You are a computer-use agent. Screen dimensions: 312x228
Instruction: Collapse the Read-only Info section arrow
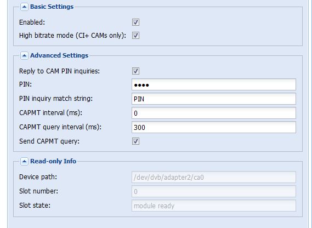[24, 161]
